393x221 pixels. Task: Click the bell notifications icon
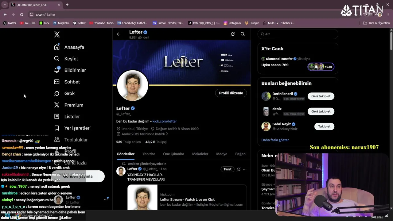(57, 70)
